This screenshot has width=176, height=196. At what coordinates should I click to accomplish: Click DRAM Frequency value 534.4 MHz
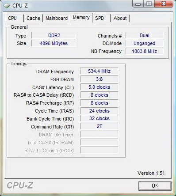pos(99,71)
